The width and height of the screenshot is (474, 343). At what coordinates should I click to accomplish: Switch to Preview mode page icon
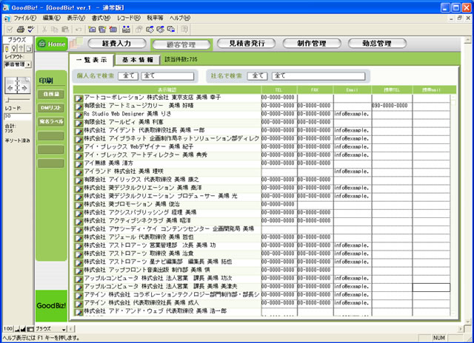(x=28, y=48)
